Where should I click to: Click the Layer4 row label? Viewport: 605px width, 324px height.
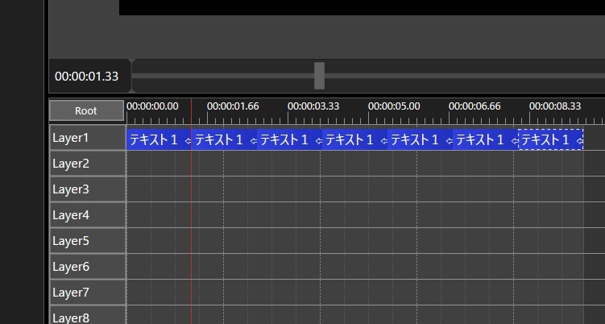click(87, 215)
